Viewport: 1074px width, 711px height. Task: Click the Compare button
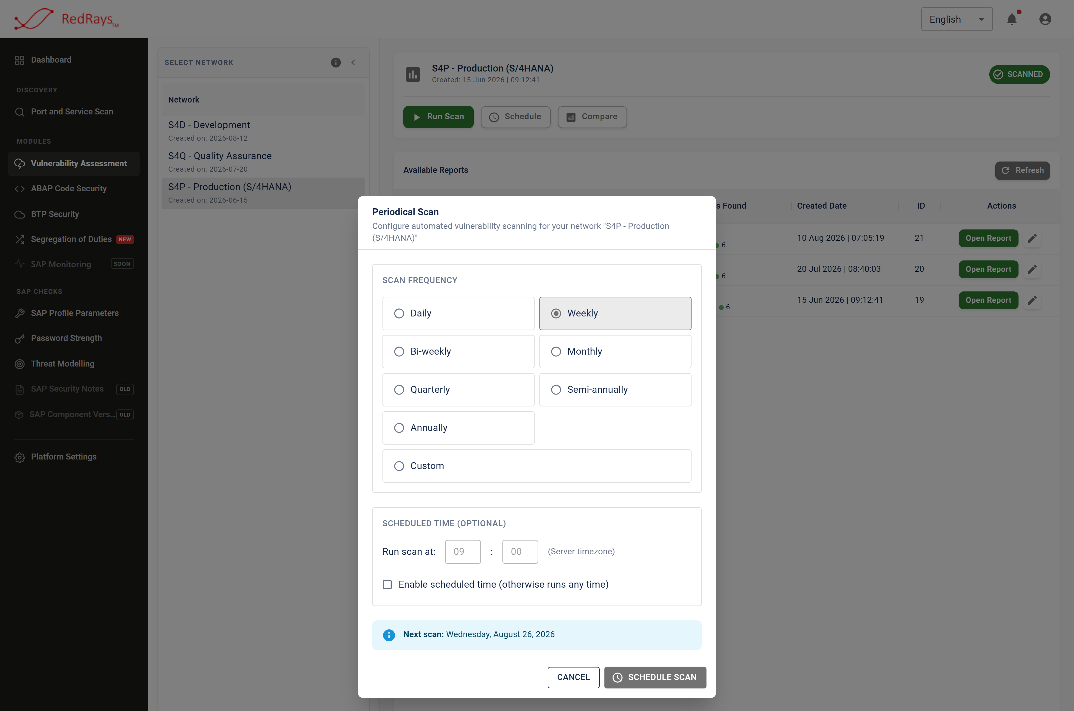click(x=592, y=117)
